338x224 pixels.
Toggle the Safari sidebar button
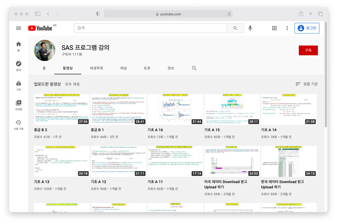(x=38, y=14)
